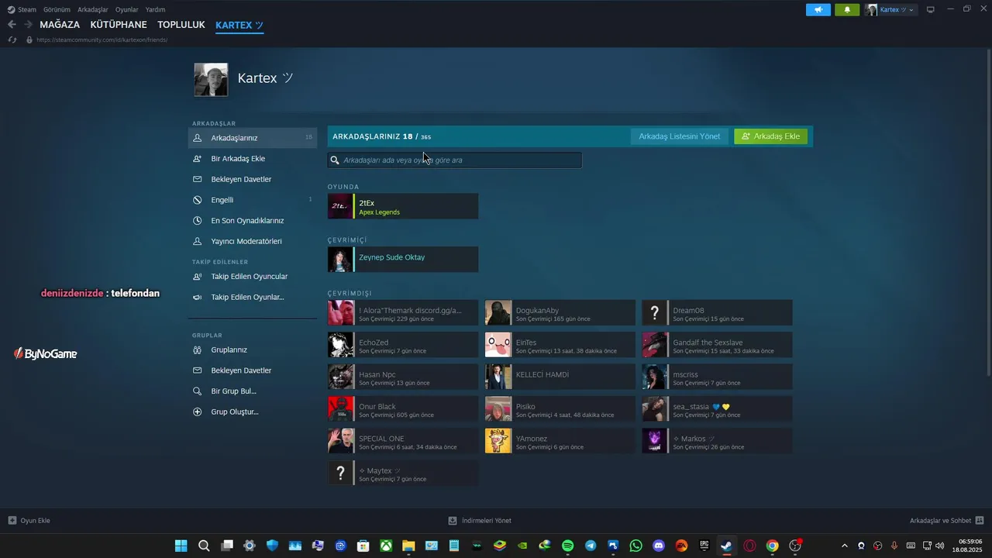The image size is (992, 558).
Task: Click Arkadaş Listesini Yönet button
Action: [x=679, y=136]
